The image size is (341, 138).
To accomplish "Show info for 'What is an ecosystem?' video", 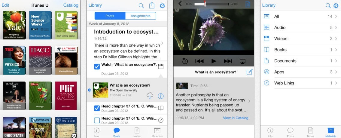I will click(161, 96).
